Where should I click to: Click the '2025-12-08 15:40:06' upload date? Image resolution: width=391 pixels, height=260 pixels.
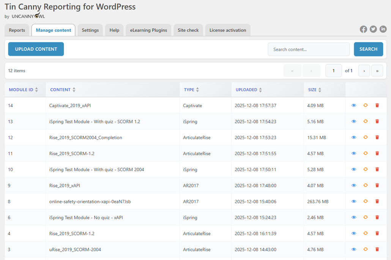[x=255, y=201]
